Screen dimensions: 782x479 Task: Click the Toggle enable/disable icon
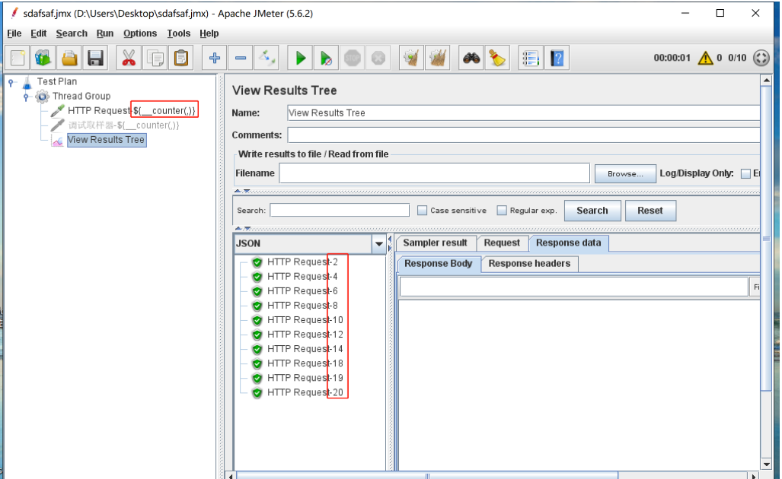pyautogui.click(x=267, y=59)
